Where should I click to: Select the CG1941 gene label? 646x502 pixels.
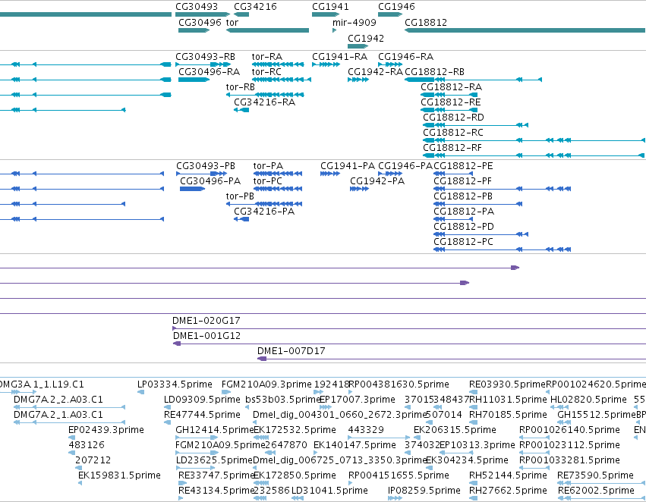[330, 7]
